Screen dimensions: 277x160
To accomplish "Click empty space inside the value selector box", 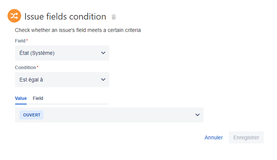I will (118, 115).
